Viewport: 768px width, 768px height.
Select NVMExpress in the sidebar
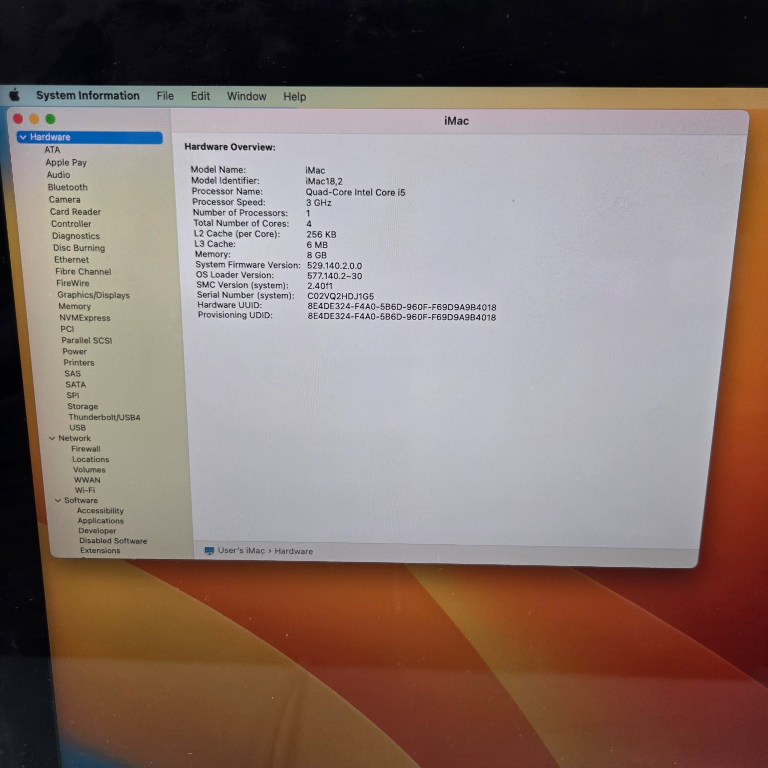click(x=85, y=318)
